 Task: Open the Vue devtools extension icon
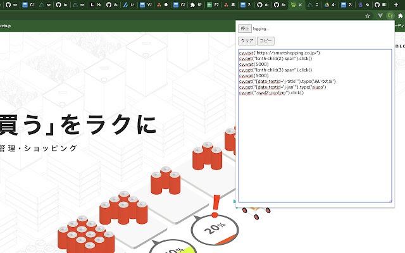pyautogui.click(x=380, y=16)
